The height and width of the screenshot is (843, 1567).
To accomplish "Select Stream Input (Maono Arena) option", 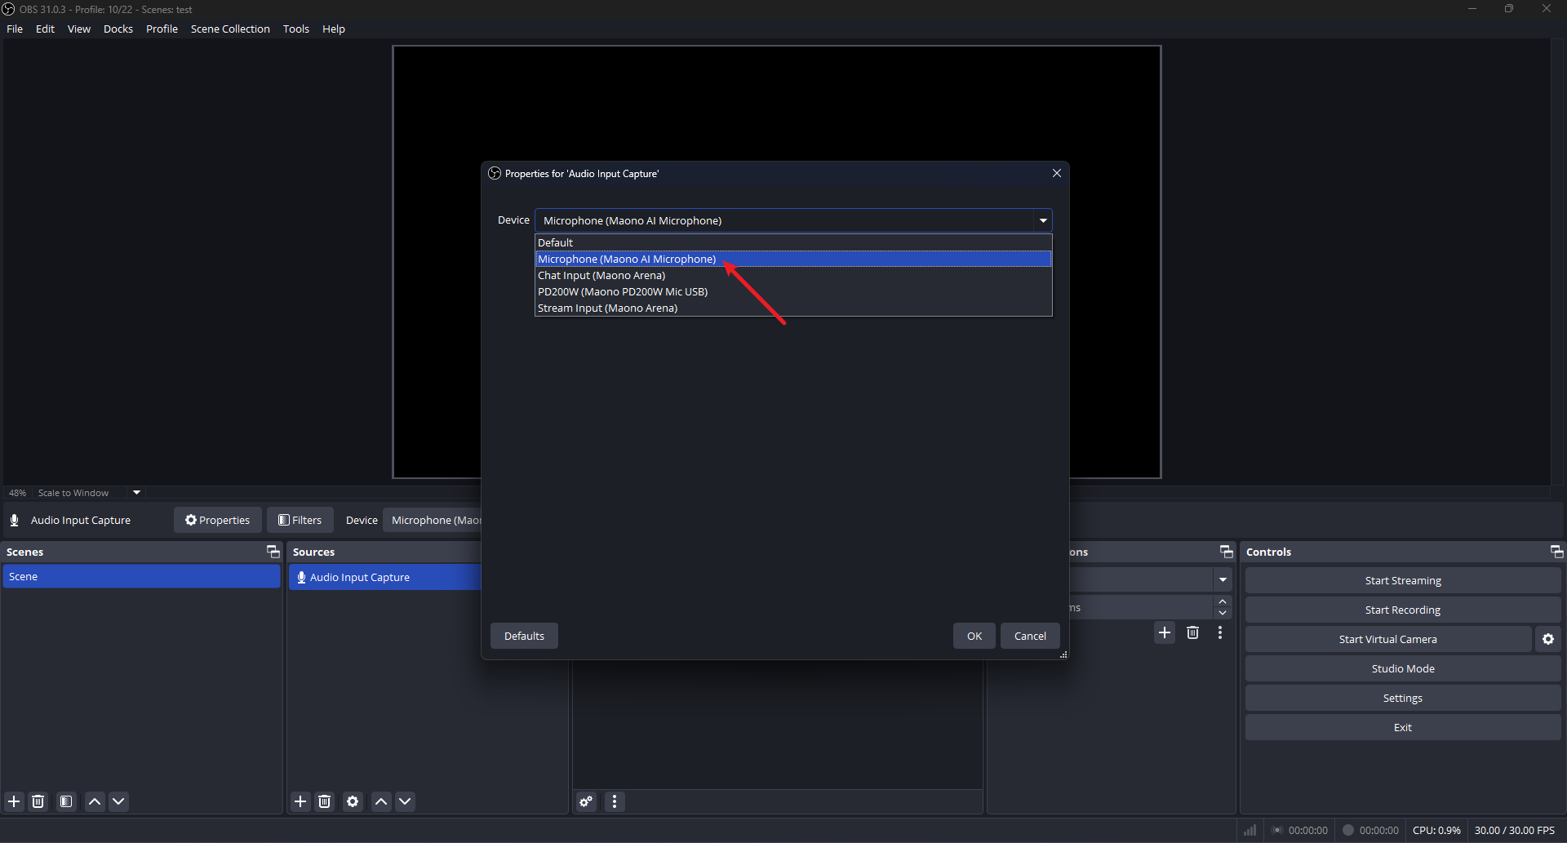I will [x=608, y=308].
